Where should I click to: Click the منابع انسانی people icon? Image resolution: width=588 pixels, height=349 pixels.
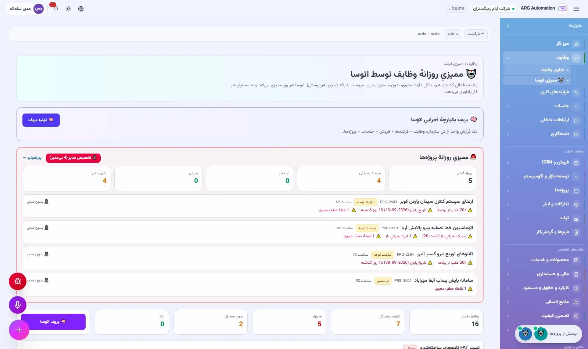pyautogui.click(x=576, y=302)
